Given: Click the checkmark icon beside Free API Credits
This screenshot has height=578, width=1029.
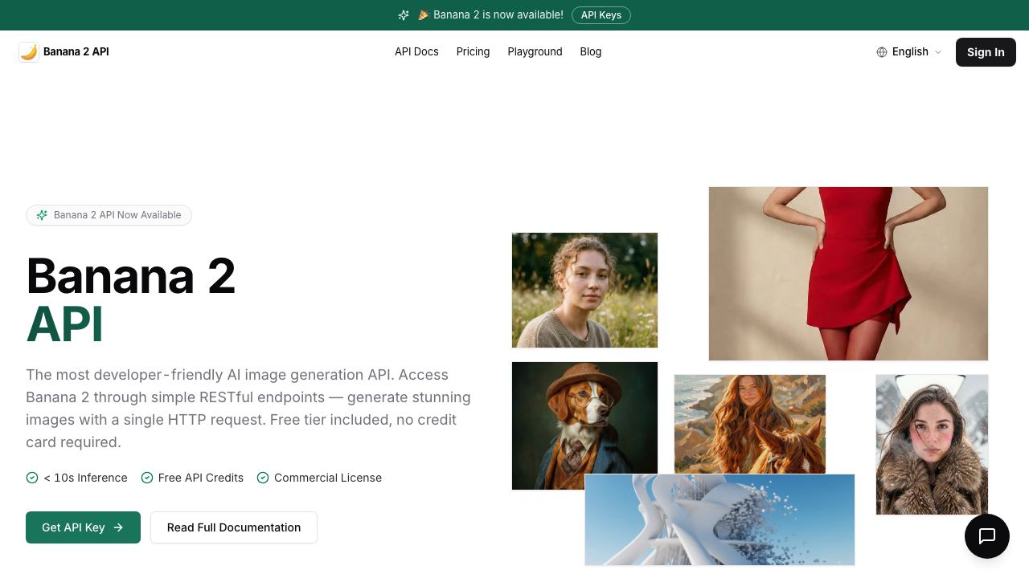Looking at the screenshot, I should pos(147,478).
